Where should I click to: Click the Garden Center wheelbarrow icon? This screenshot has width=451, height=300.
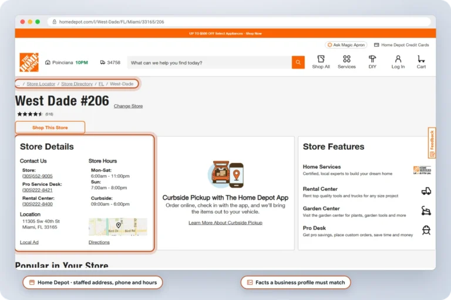pos(426,210)
